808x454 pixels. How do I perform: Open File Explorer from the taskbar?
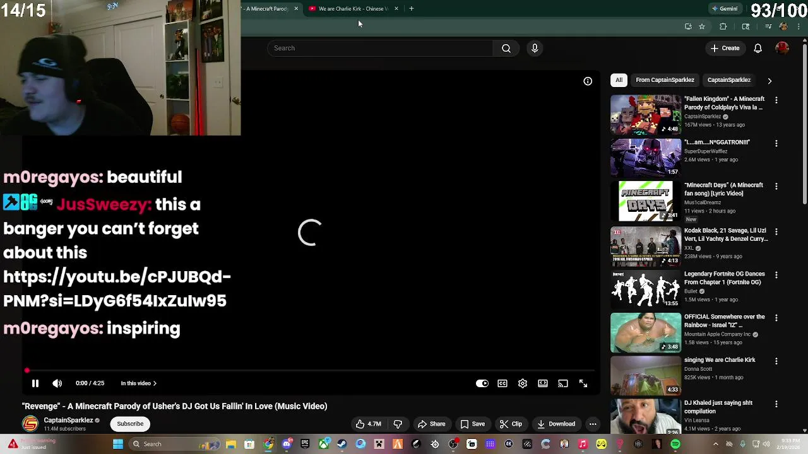click(x=231, y=444)
